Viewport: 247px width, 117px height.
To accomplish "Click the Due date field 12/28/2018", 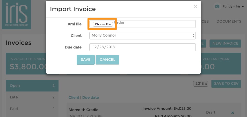I will [x=142, y=47].
